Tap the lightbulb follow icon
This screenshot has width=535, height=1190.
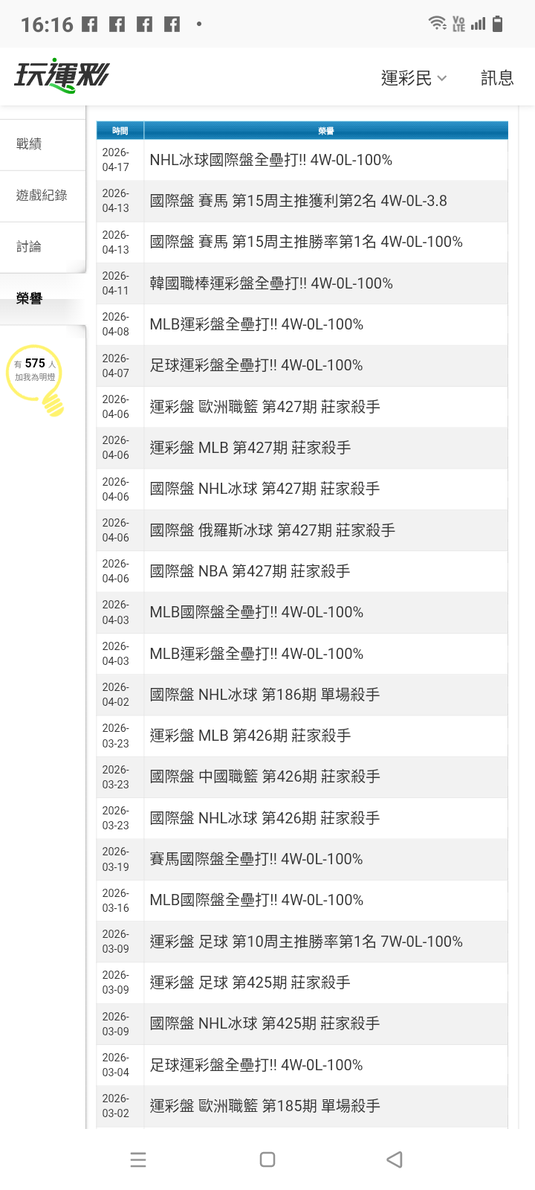tap(53, 403)
